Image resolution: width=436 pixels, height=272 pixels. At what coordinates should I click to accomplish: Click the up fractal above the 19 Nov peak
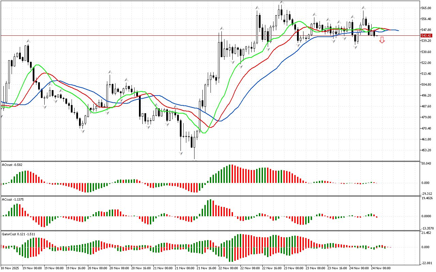point(29,41)
